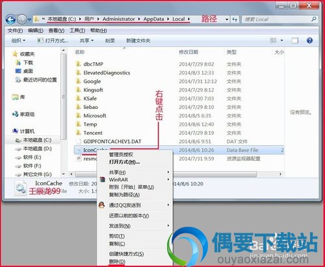Click the 打开方式 toolbar button
325x267 pixels.
(53, 41)
